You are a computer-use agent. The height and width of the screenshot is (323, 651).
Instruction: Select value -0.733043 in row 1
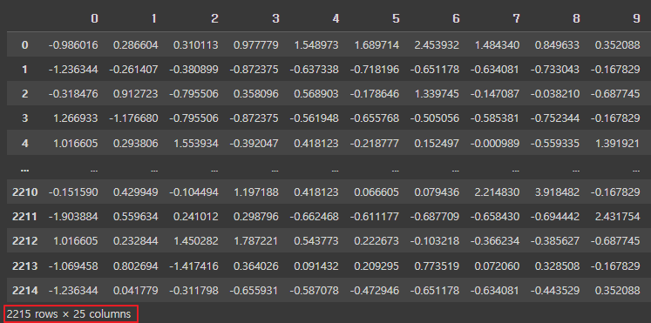pyautogui.click(x=554, y=70)
